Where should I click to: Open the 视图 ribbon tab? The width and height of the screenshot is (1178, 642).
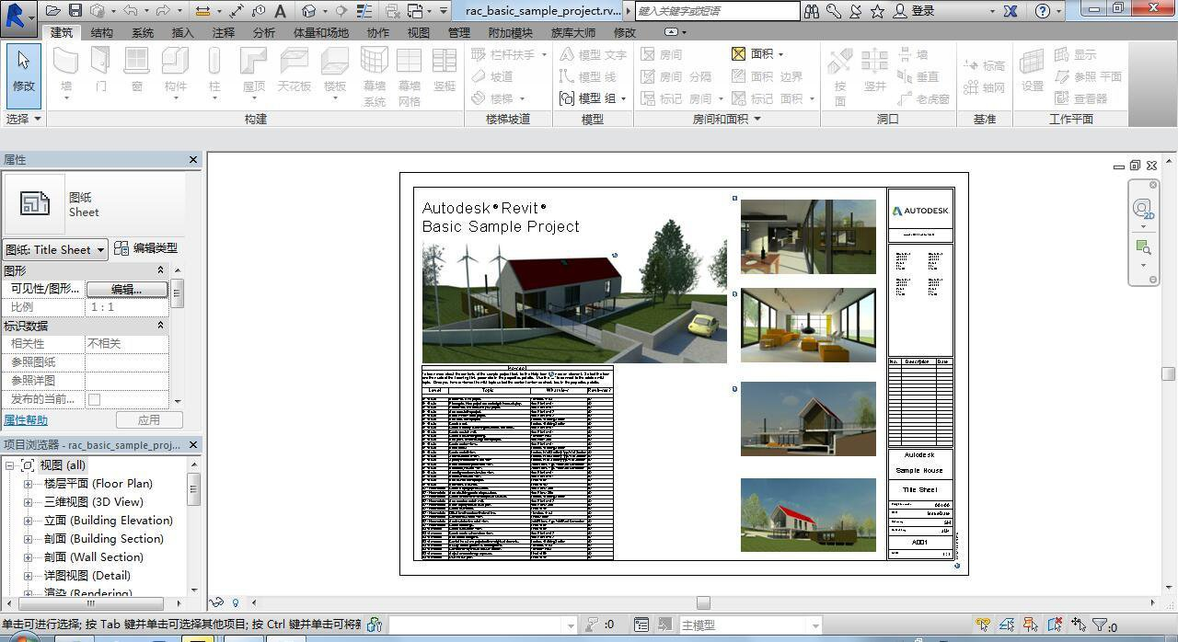(x=418, y=32)
